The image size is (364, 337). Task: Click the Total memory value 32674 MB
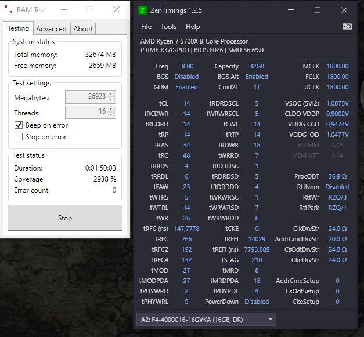pos(100,55)
